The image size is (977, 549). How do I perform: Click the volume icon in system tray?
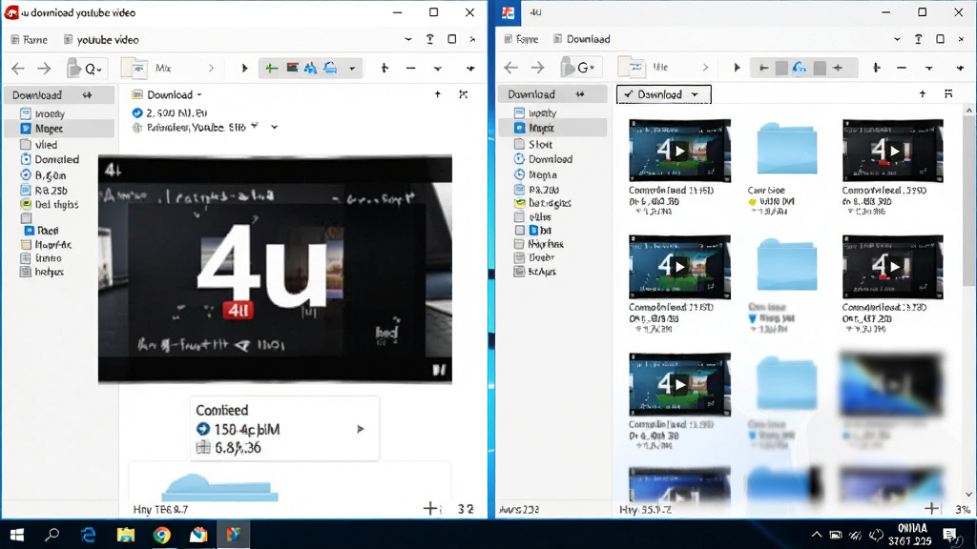876,536
